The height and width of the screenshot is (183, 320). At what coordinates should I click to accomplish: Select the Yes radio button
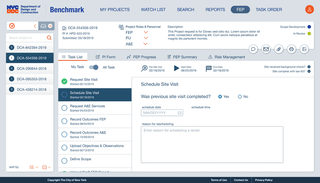[220, 97]
